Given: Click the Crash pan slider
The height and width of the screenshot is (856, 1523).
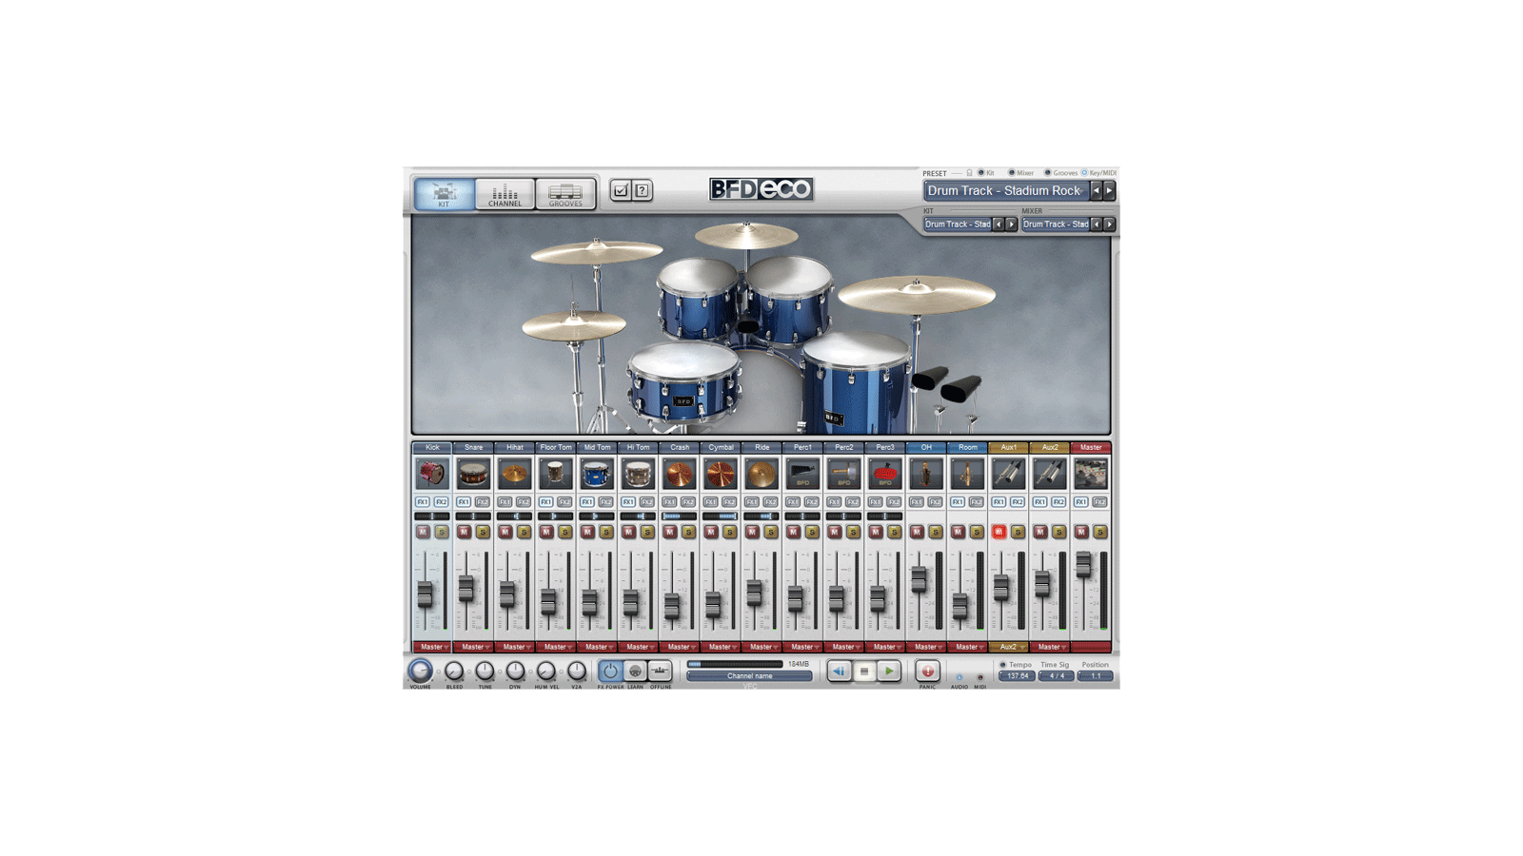Looking at the screenshot, I should point(679,516).
